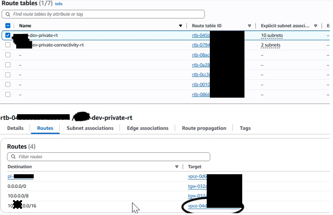
Task: Click the magnifier icon in Filter routes box
Action: [x=13, y=157]
